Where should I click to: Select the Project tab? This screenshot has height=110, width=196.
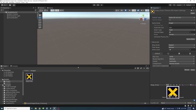(x=4, y=66)
